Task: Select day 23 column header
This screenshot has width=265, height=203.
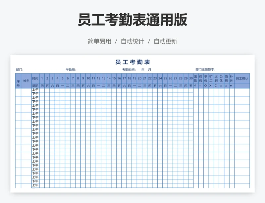Action: click(x=155, y=78)
